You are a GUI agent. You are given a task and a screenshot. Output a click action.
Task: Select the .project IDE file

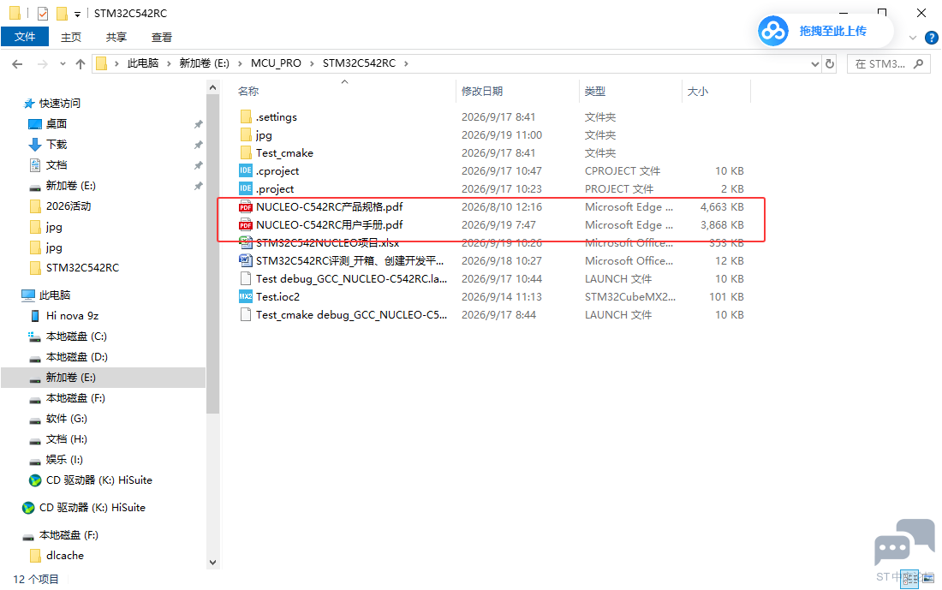coord(266,189)
